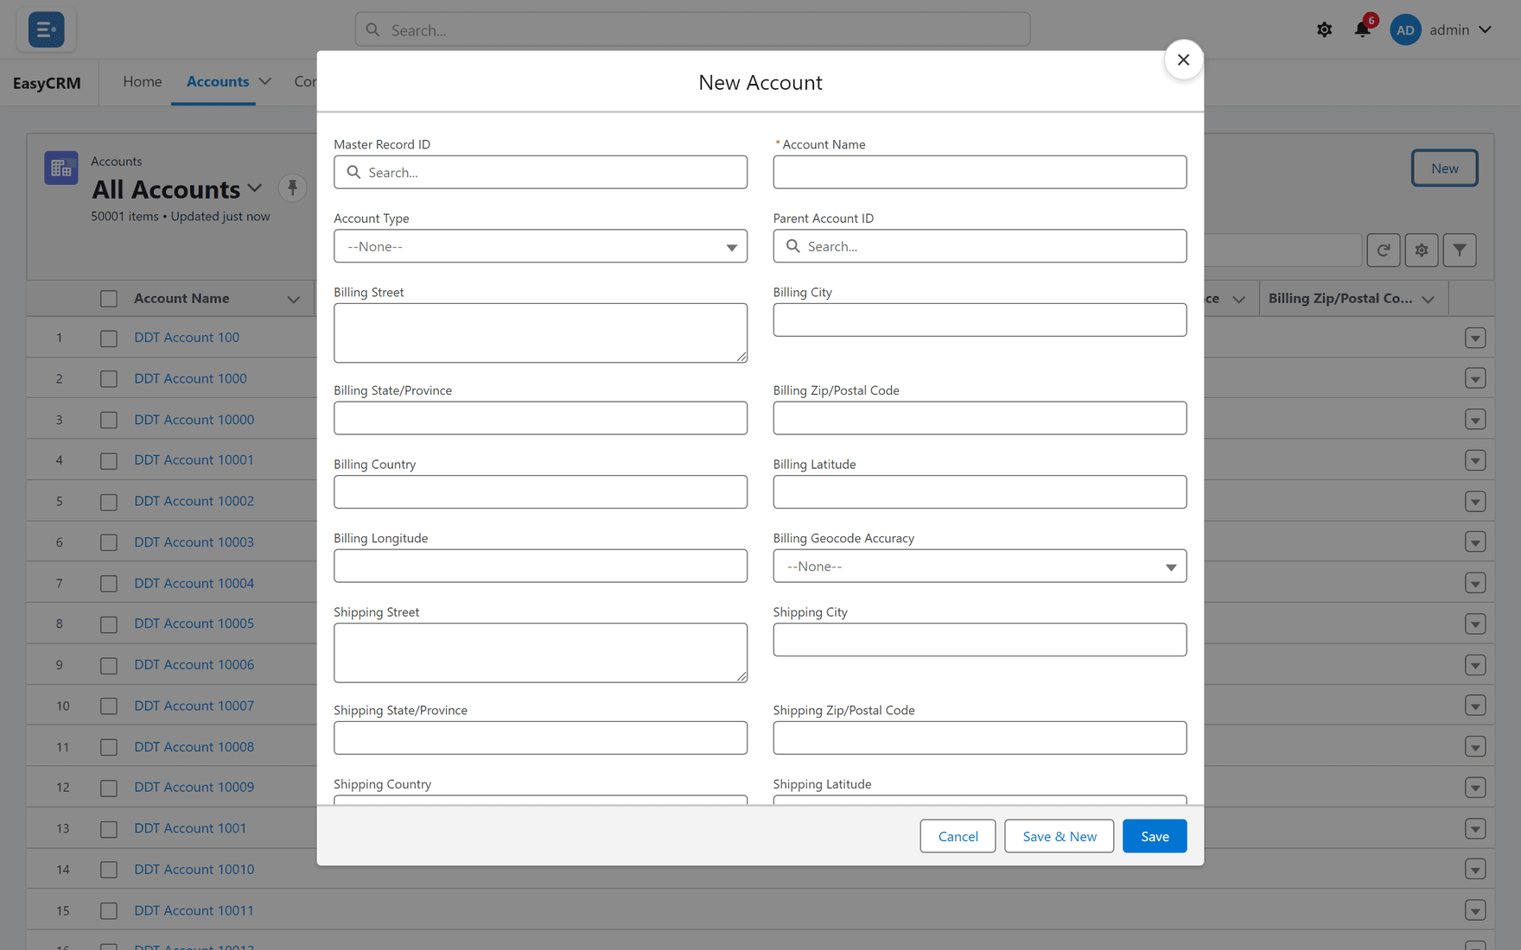Open the setup gear icon in header
1521x950 pixels.
coord(1324,30)
